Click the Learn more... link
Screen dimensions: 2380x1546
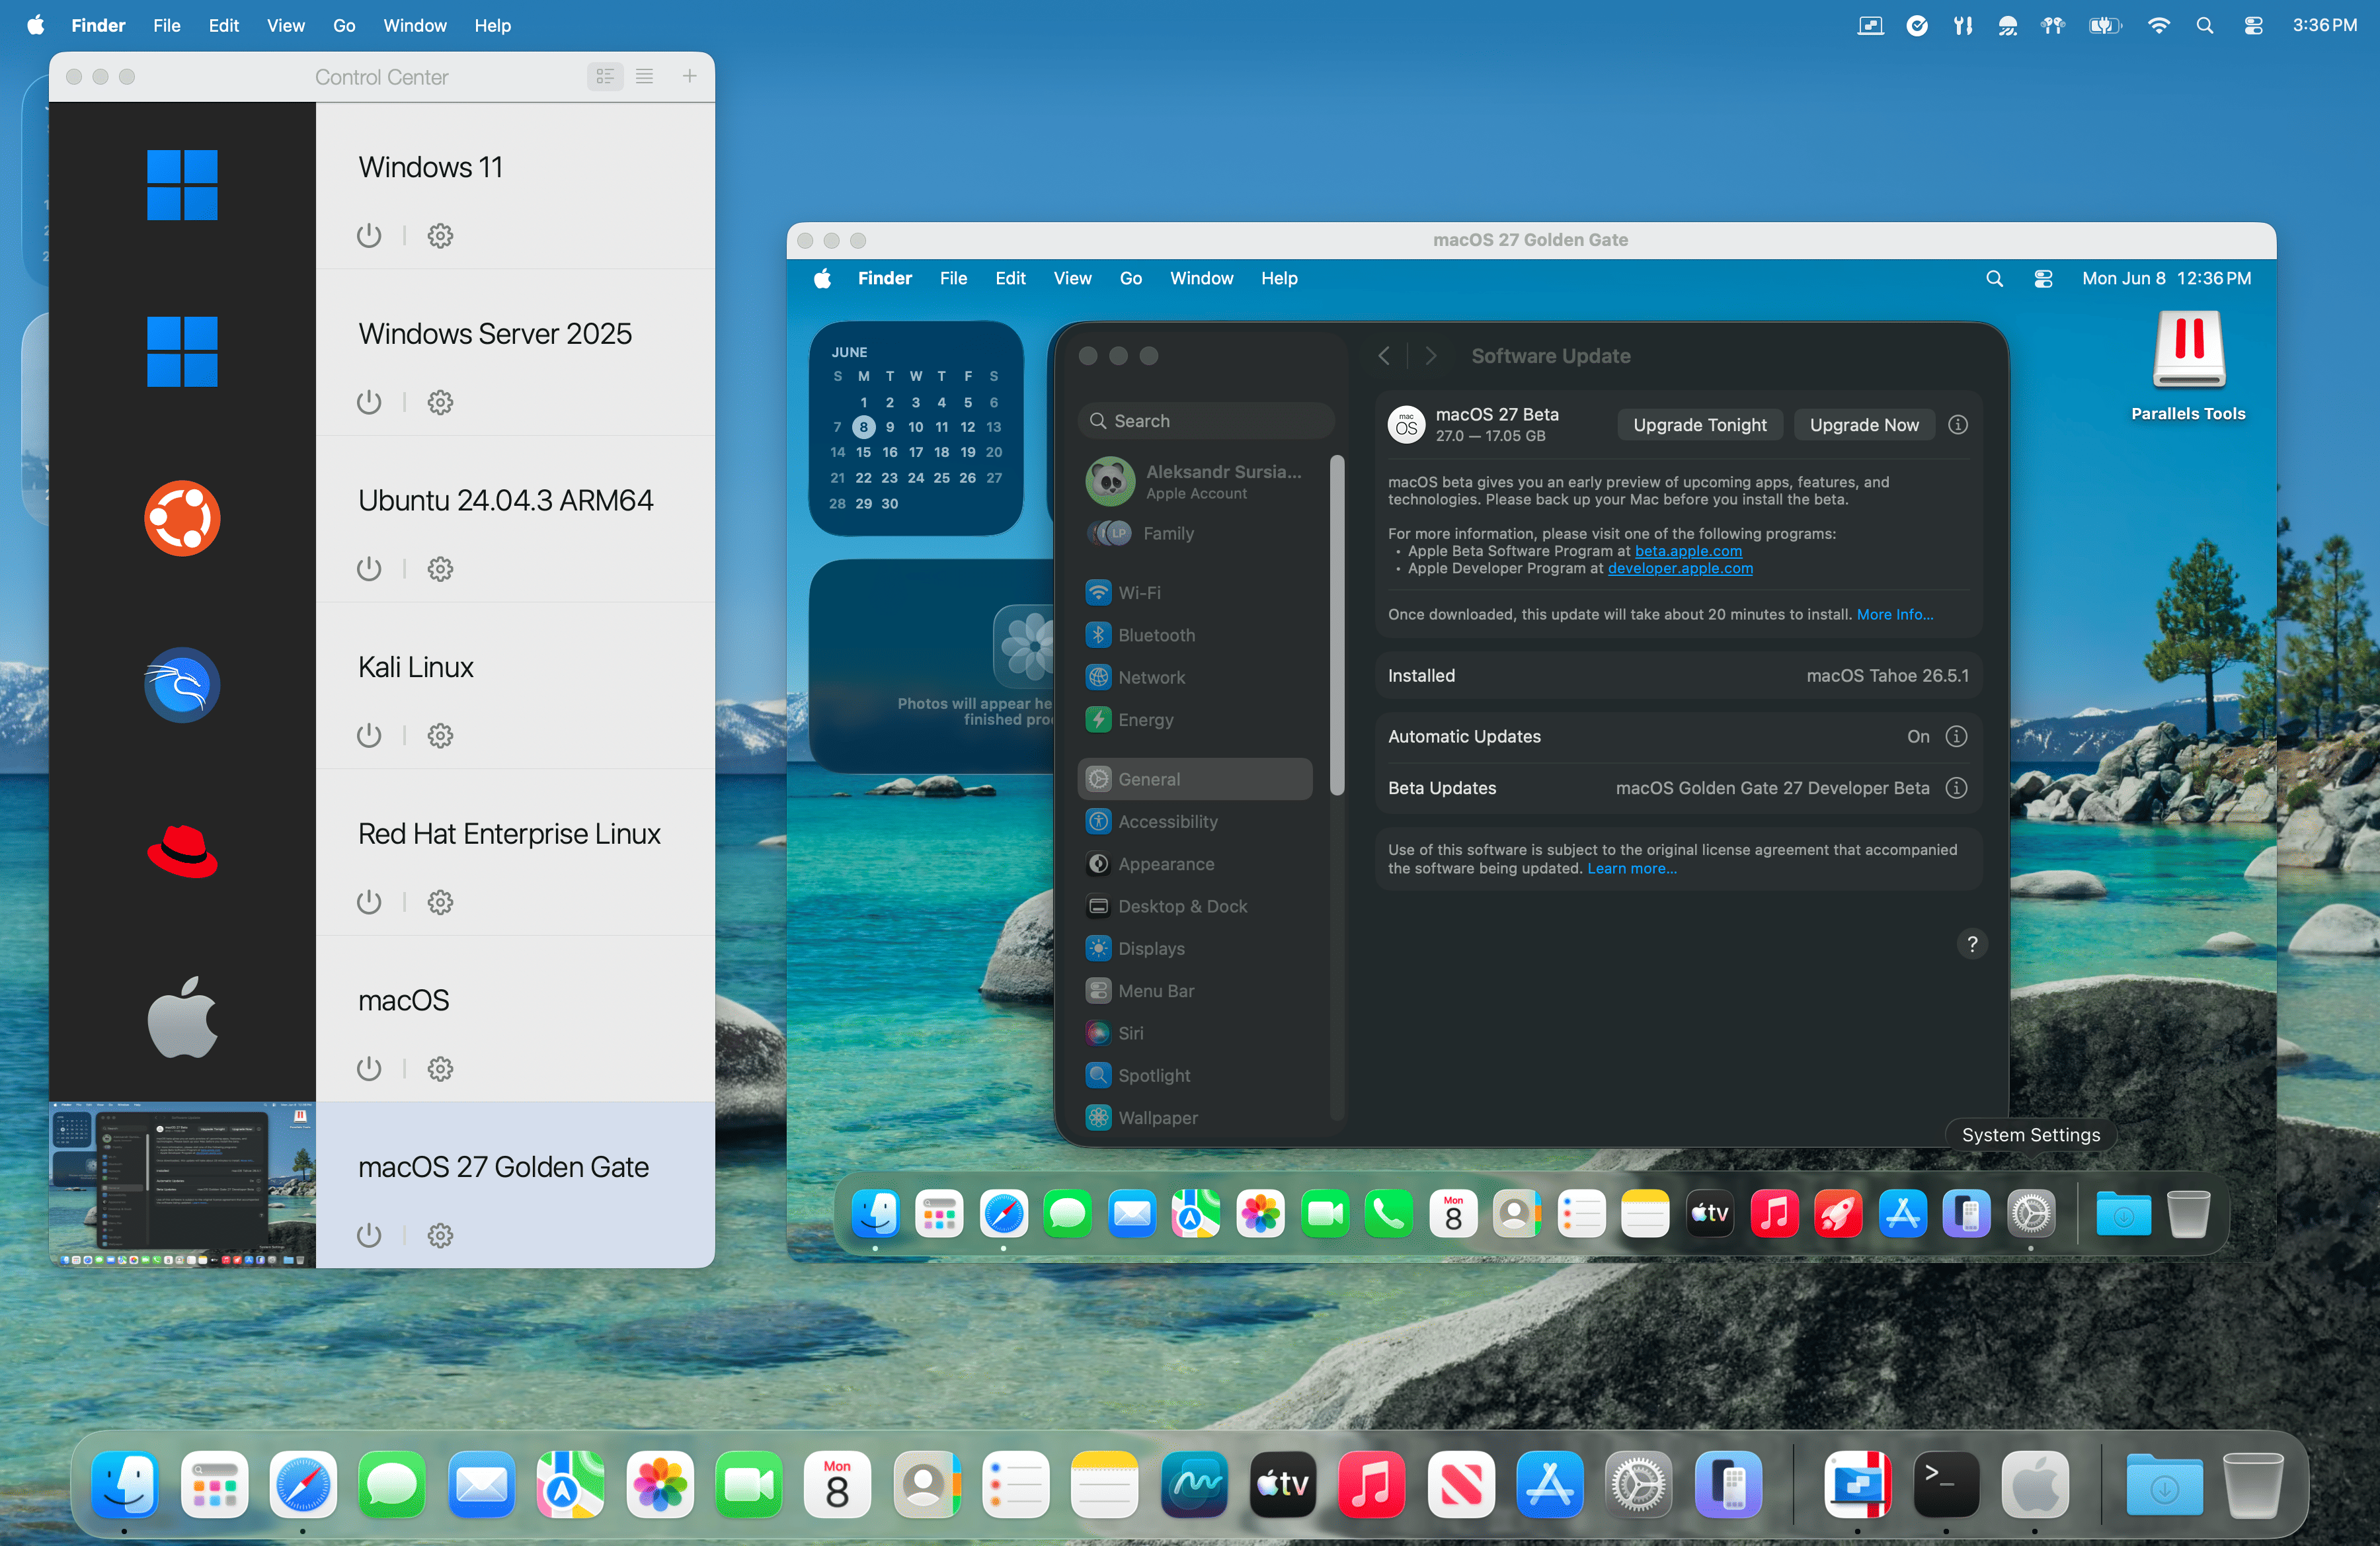pyautogui.click(x=1632, y=868)
